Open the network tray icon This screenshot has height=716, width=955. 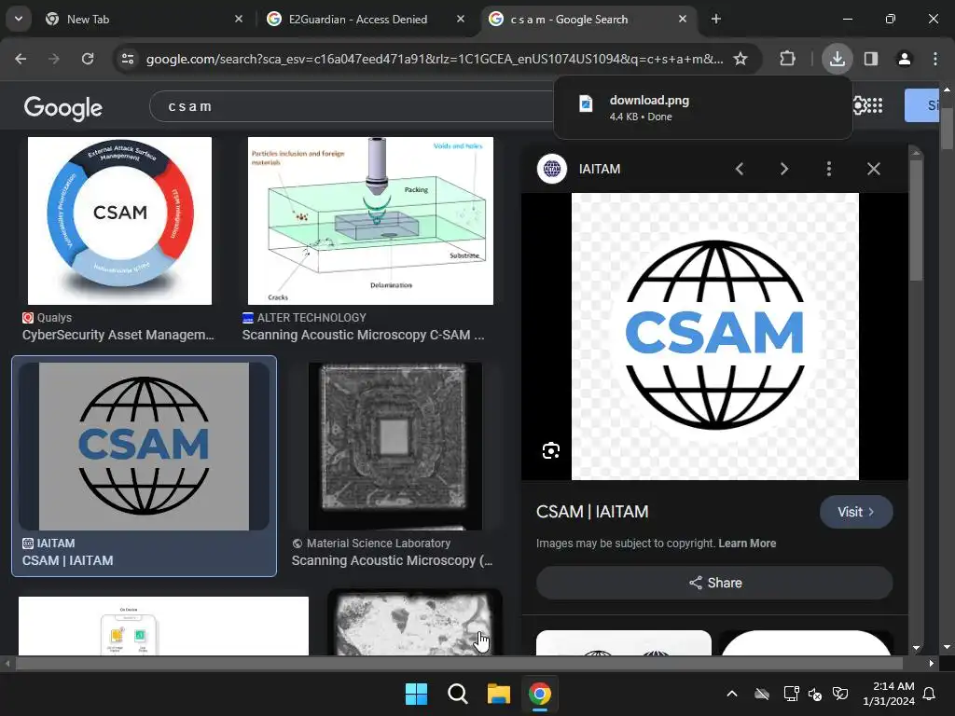click(x=791, y=694)
